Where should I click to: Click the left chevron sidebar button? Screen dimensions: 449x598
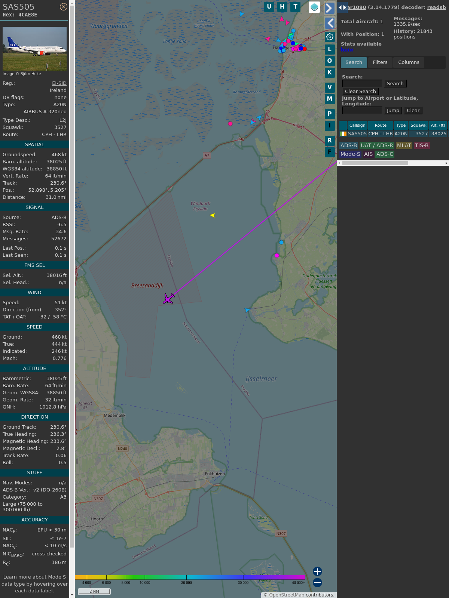coord(329,23)
